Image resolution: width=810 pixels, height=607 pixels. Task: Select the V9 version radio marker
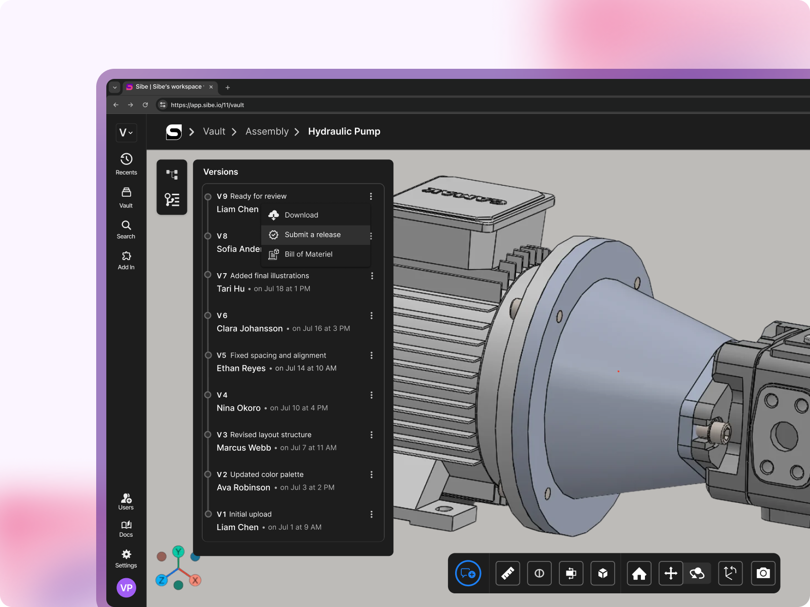point(208,197)
